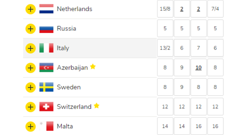This screenshot has height=135, width=246.
Task: Click the star icon next to Azerbaijan
Action: tap(93, 66)
